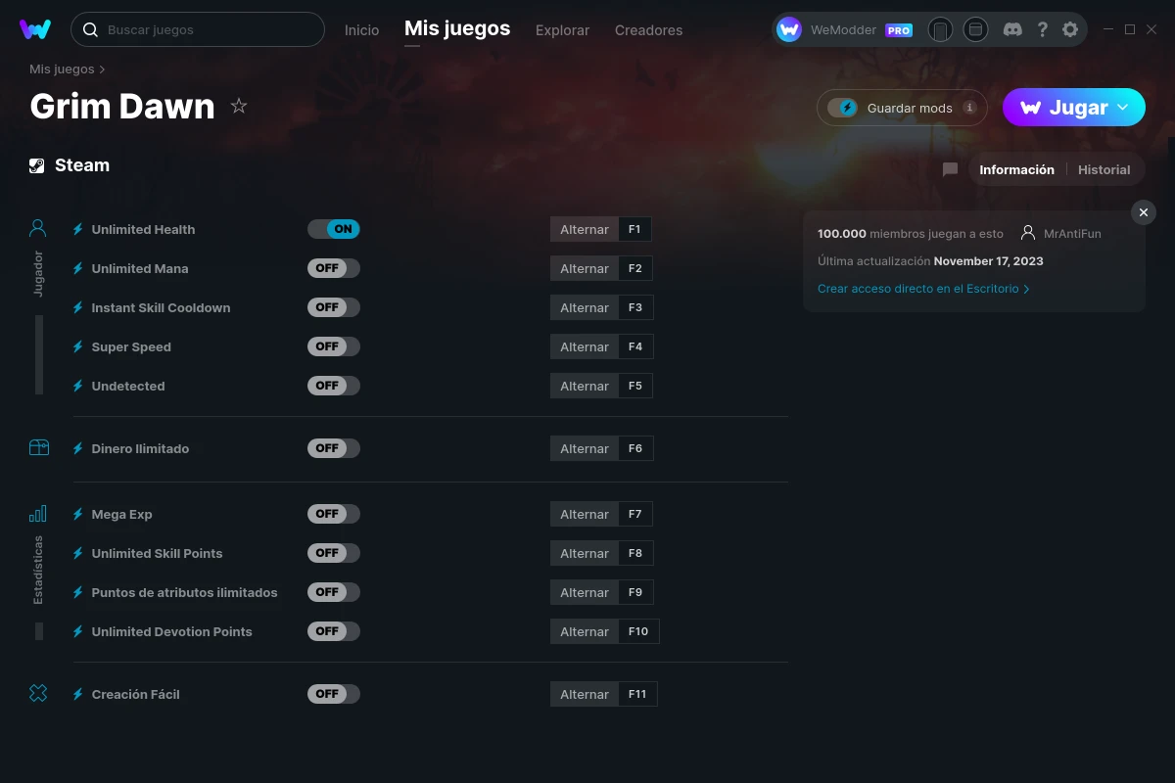Click the lightning icon next to Unlimited Health

(78, 229)
